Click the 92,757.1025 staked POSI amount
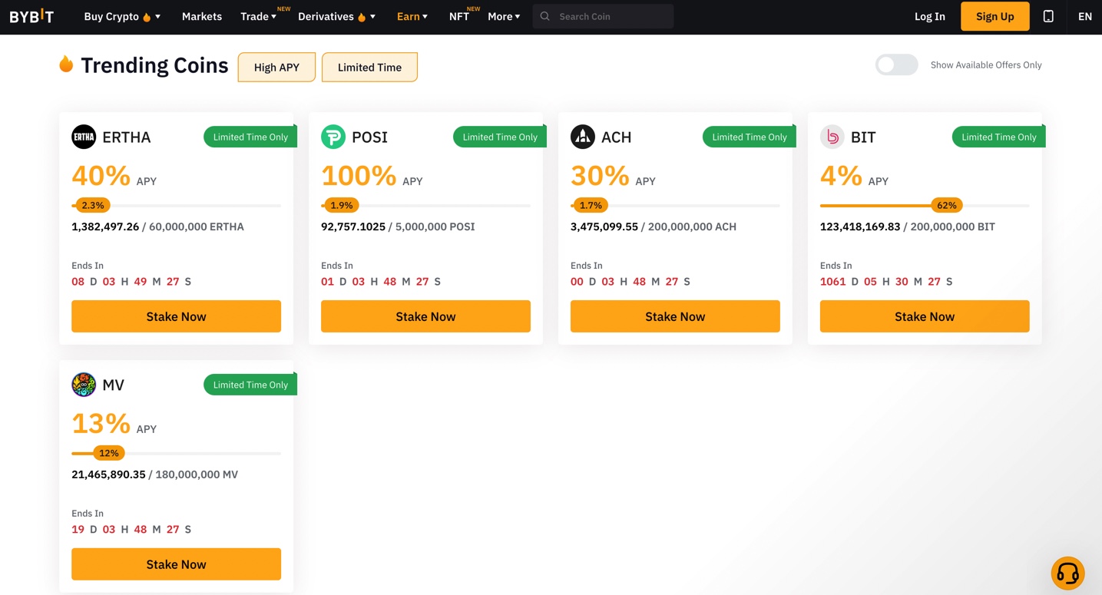Screen dimensions: 1102x595 [353, 226]
